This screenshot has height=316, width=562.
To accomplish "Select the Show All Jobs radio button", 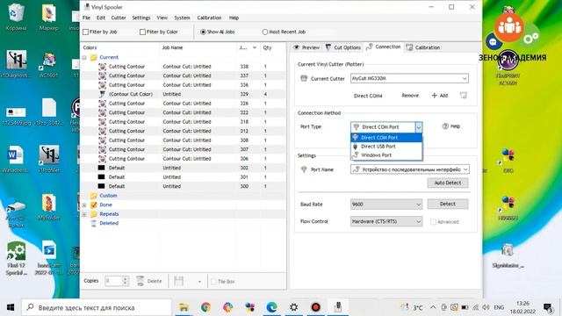I will (x=203, y=32).
